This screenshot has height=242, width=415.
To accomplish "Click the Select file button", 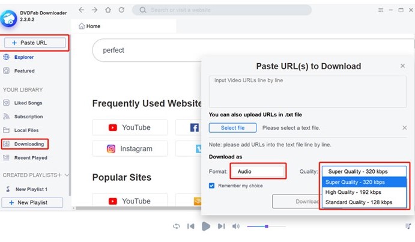I will pyautogui.click(x=232, y=128).
